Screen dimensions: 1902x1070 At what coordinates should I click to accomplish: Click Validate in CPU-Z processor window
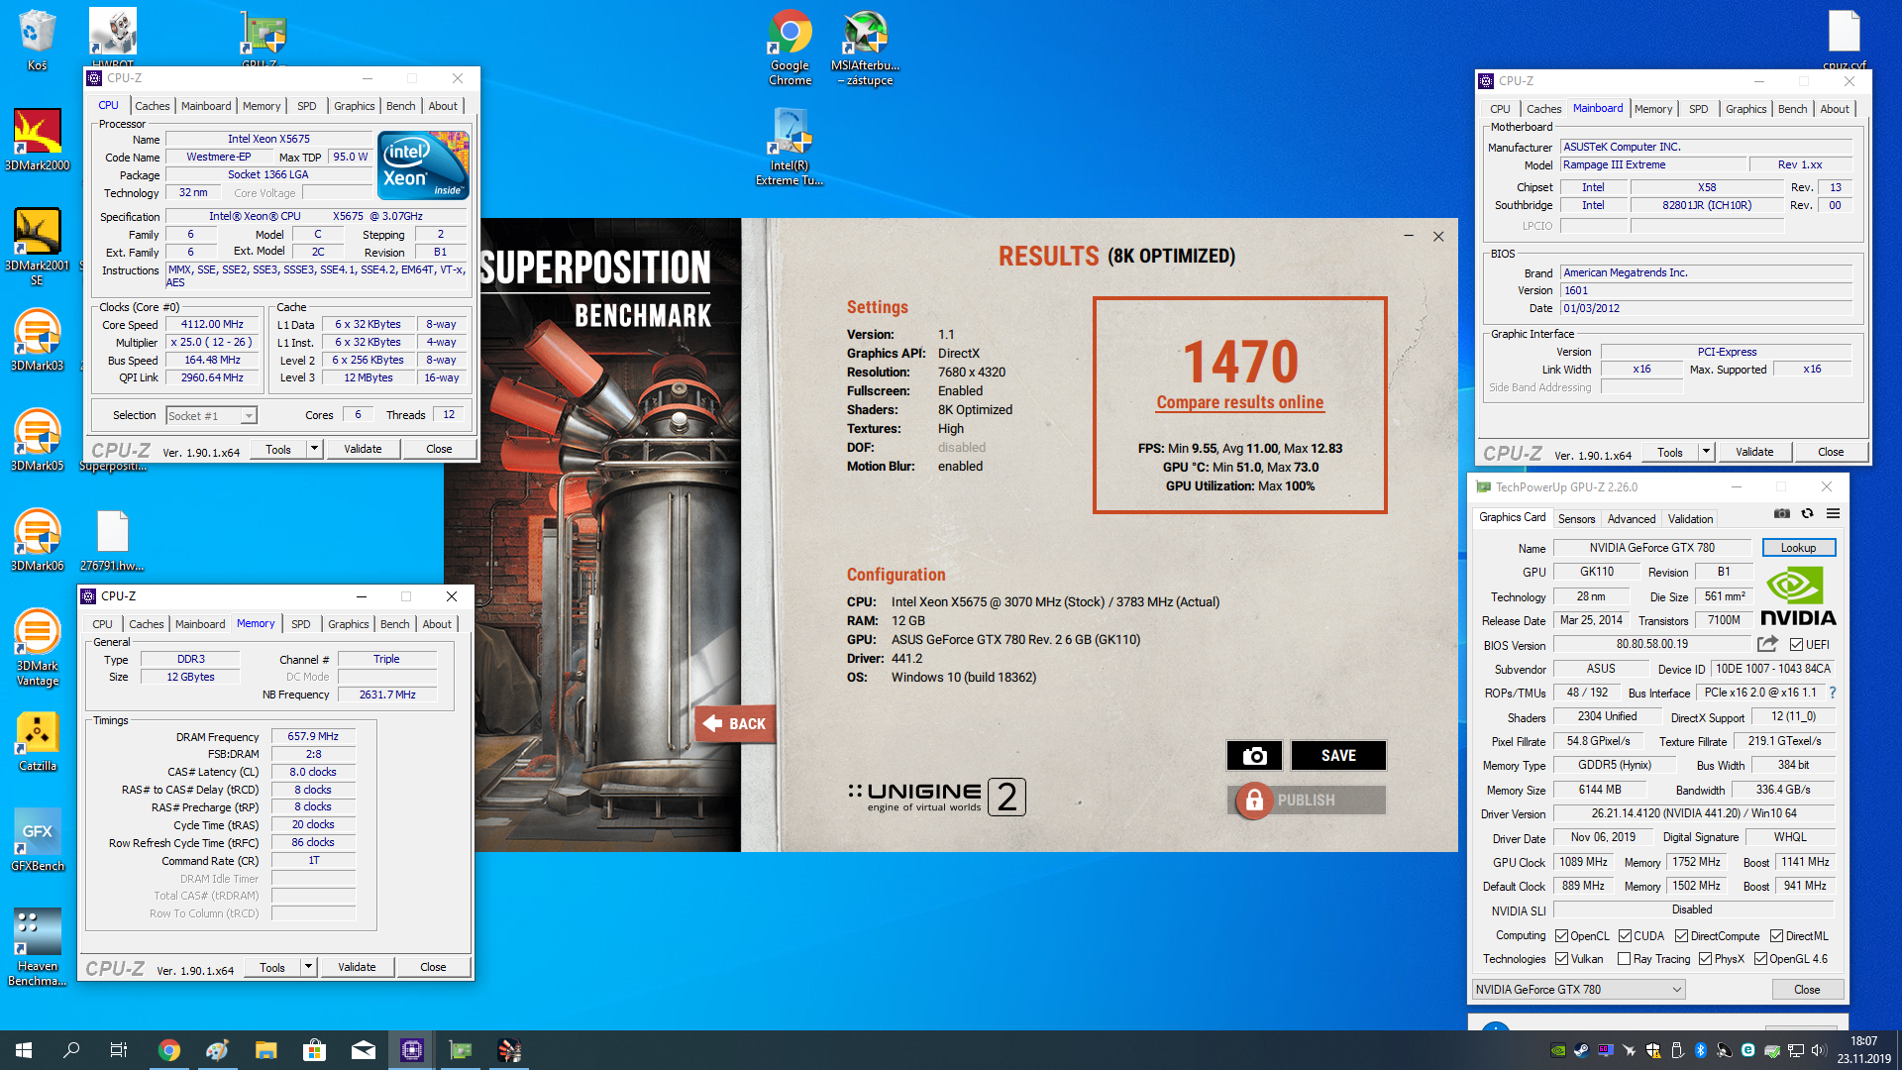pos(363,449)
